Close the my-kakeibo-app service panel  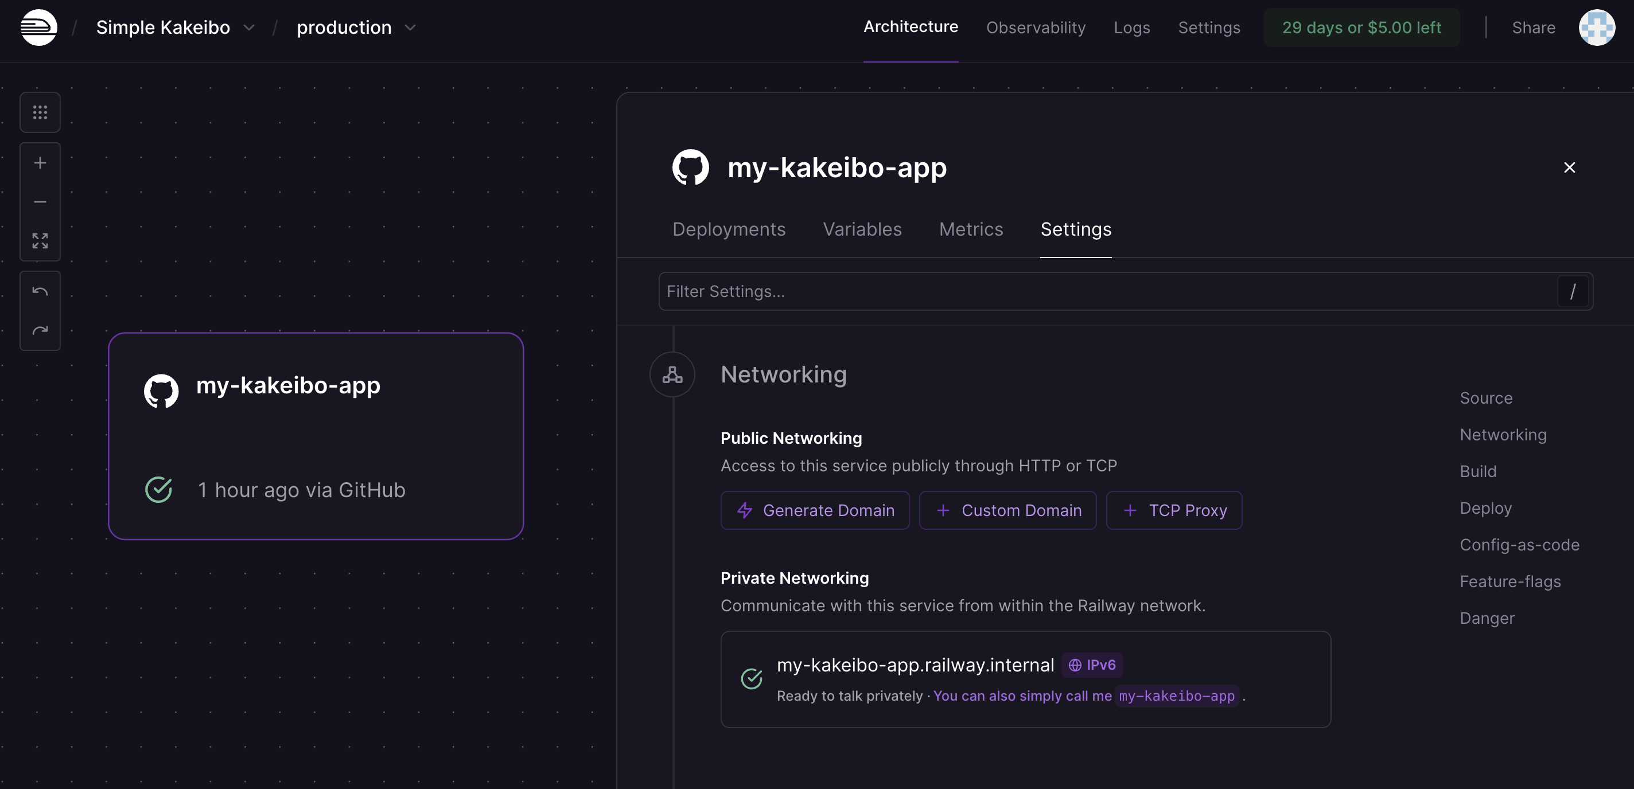point(1569,167)
